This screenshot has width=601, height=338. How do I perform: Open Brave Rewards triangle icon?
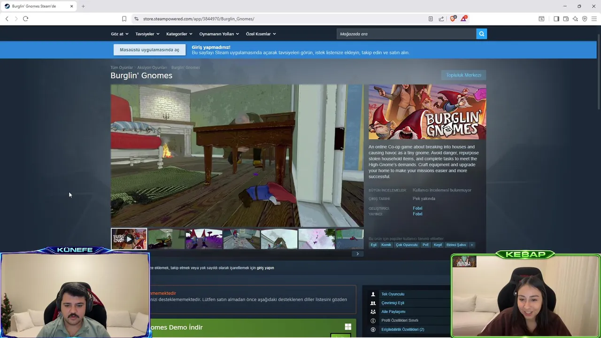(464, 18)
